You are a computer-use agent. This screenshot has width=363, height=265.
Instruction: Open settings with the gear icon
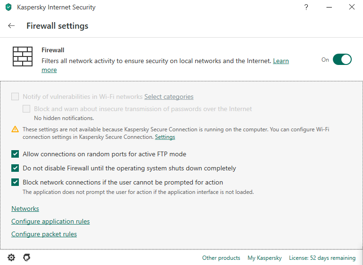pos(11,257)
